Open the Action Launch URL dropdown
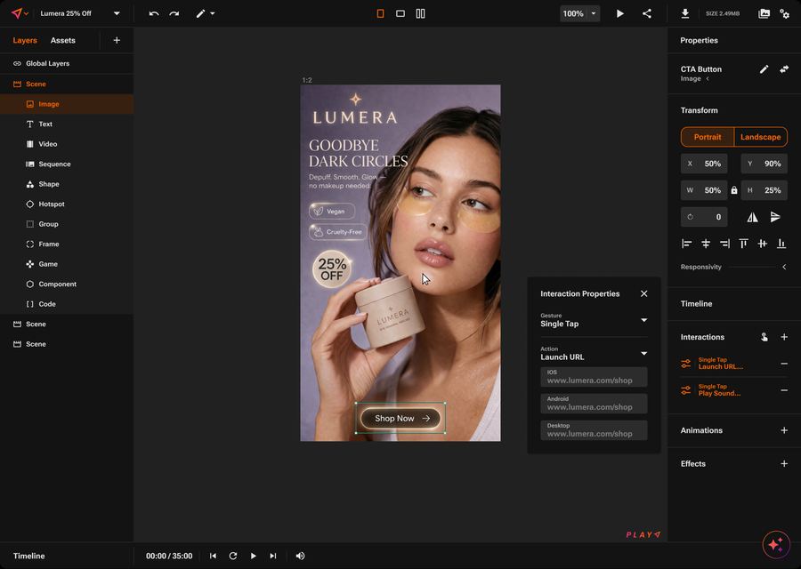801x569 pixels. click(595, 354)
